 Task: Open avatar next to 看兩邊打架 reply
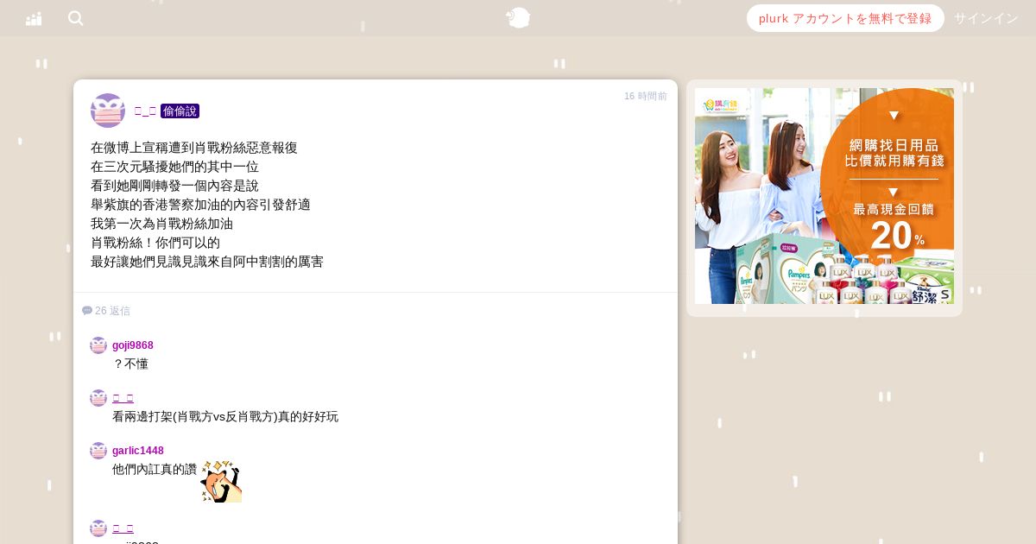point(98,398)
